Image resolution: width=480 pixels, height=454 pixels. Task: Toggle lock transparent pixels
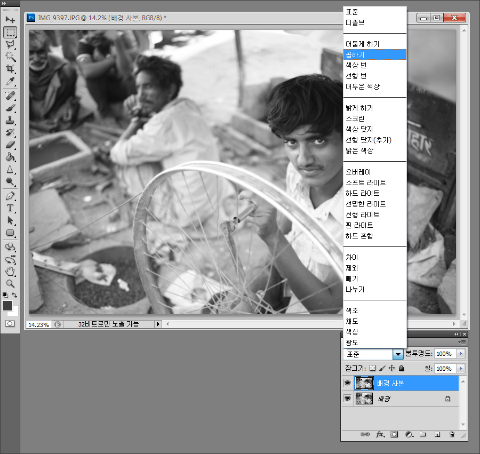coord(373,368)
